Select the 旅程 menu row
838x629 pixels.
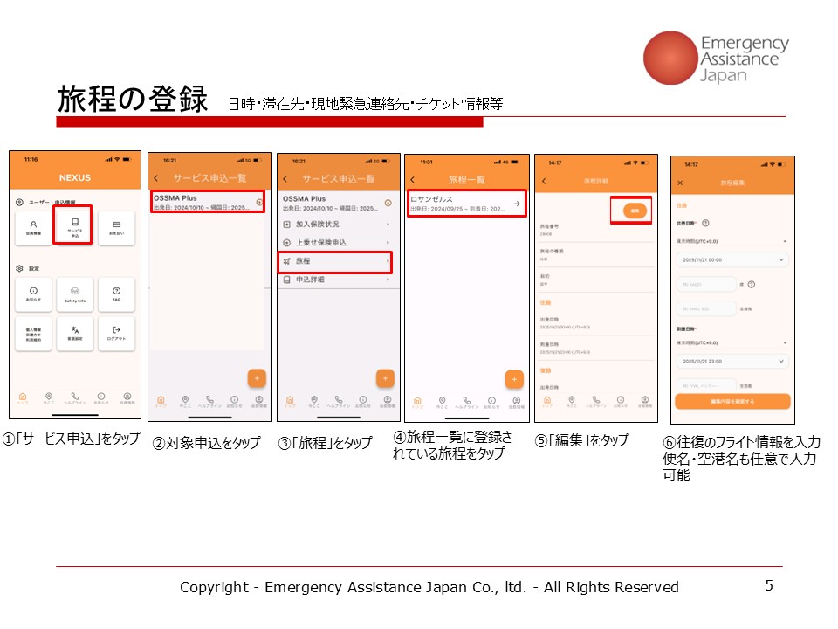pyautogui.click(x=335, y=261)
